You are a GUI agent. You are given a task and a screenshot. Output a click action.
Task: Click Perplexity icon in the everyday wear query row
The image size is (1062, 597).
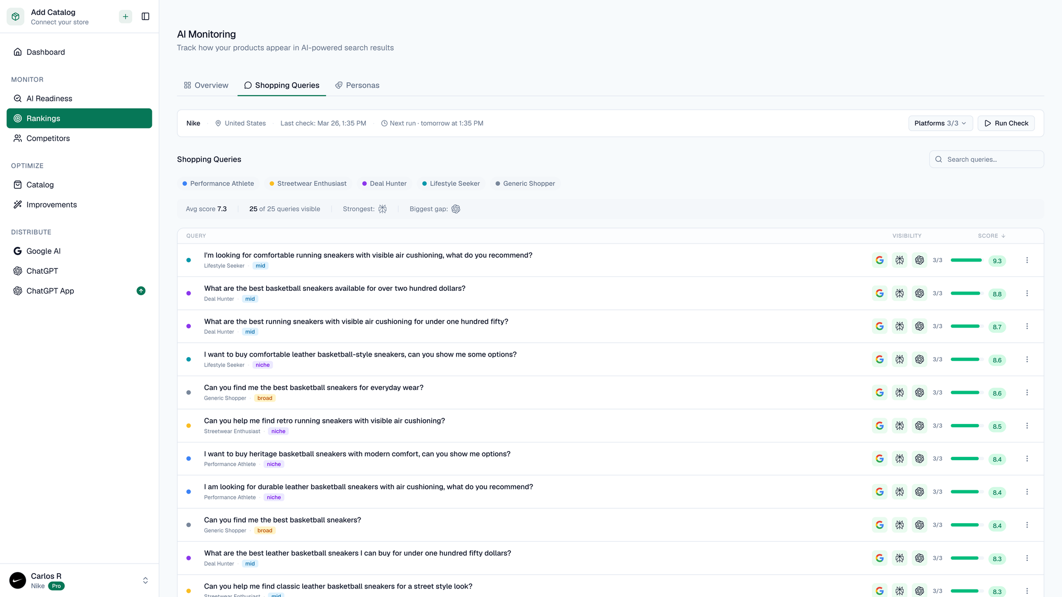[x=900, y=393]
